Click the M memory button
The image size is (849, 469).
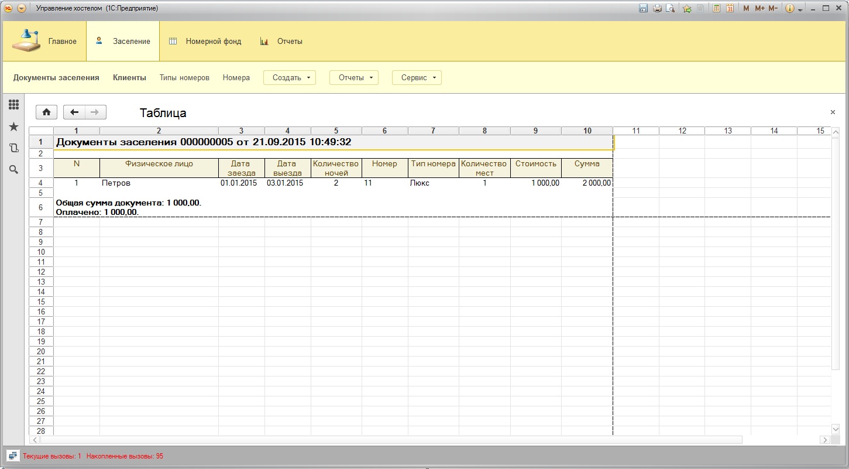click(x=746, y=9)
